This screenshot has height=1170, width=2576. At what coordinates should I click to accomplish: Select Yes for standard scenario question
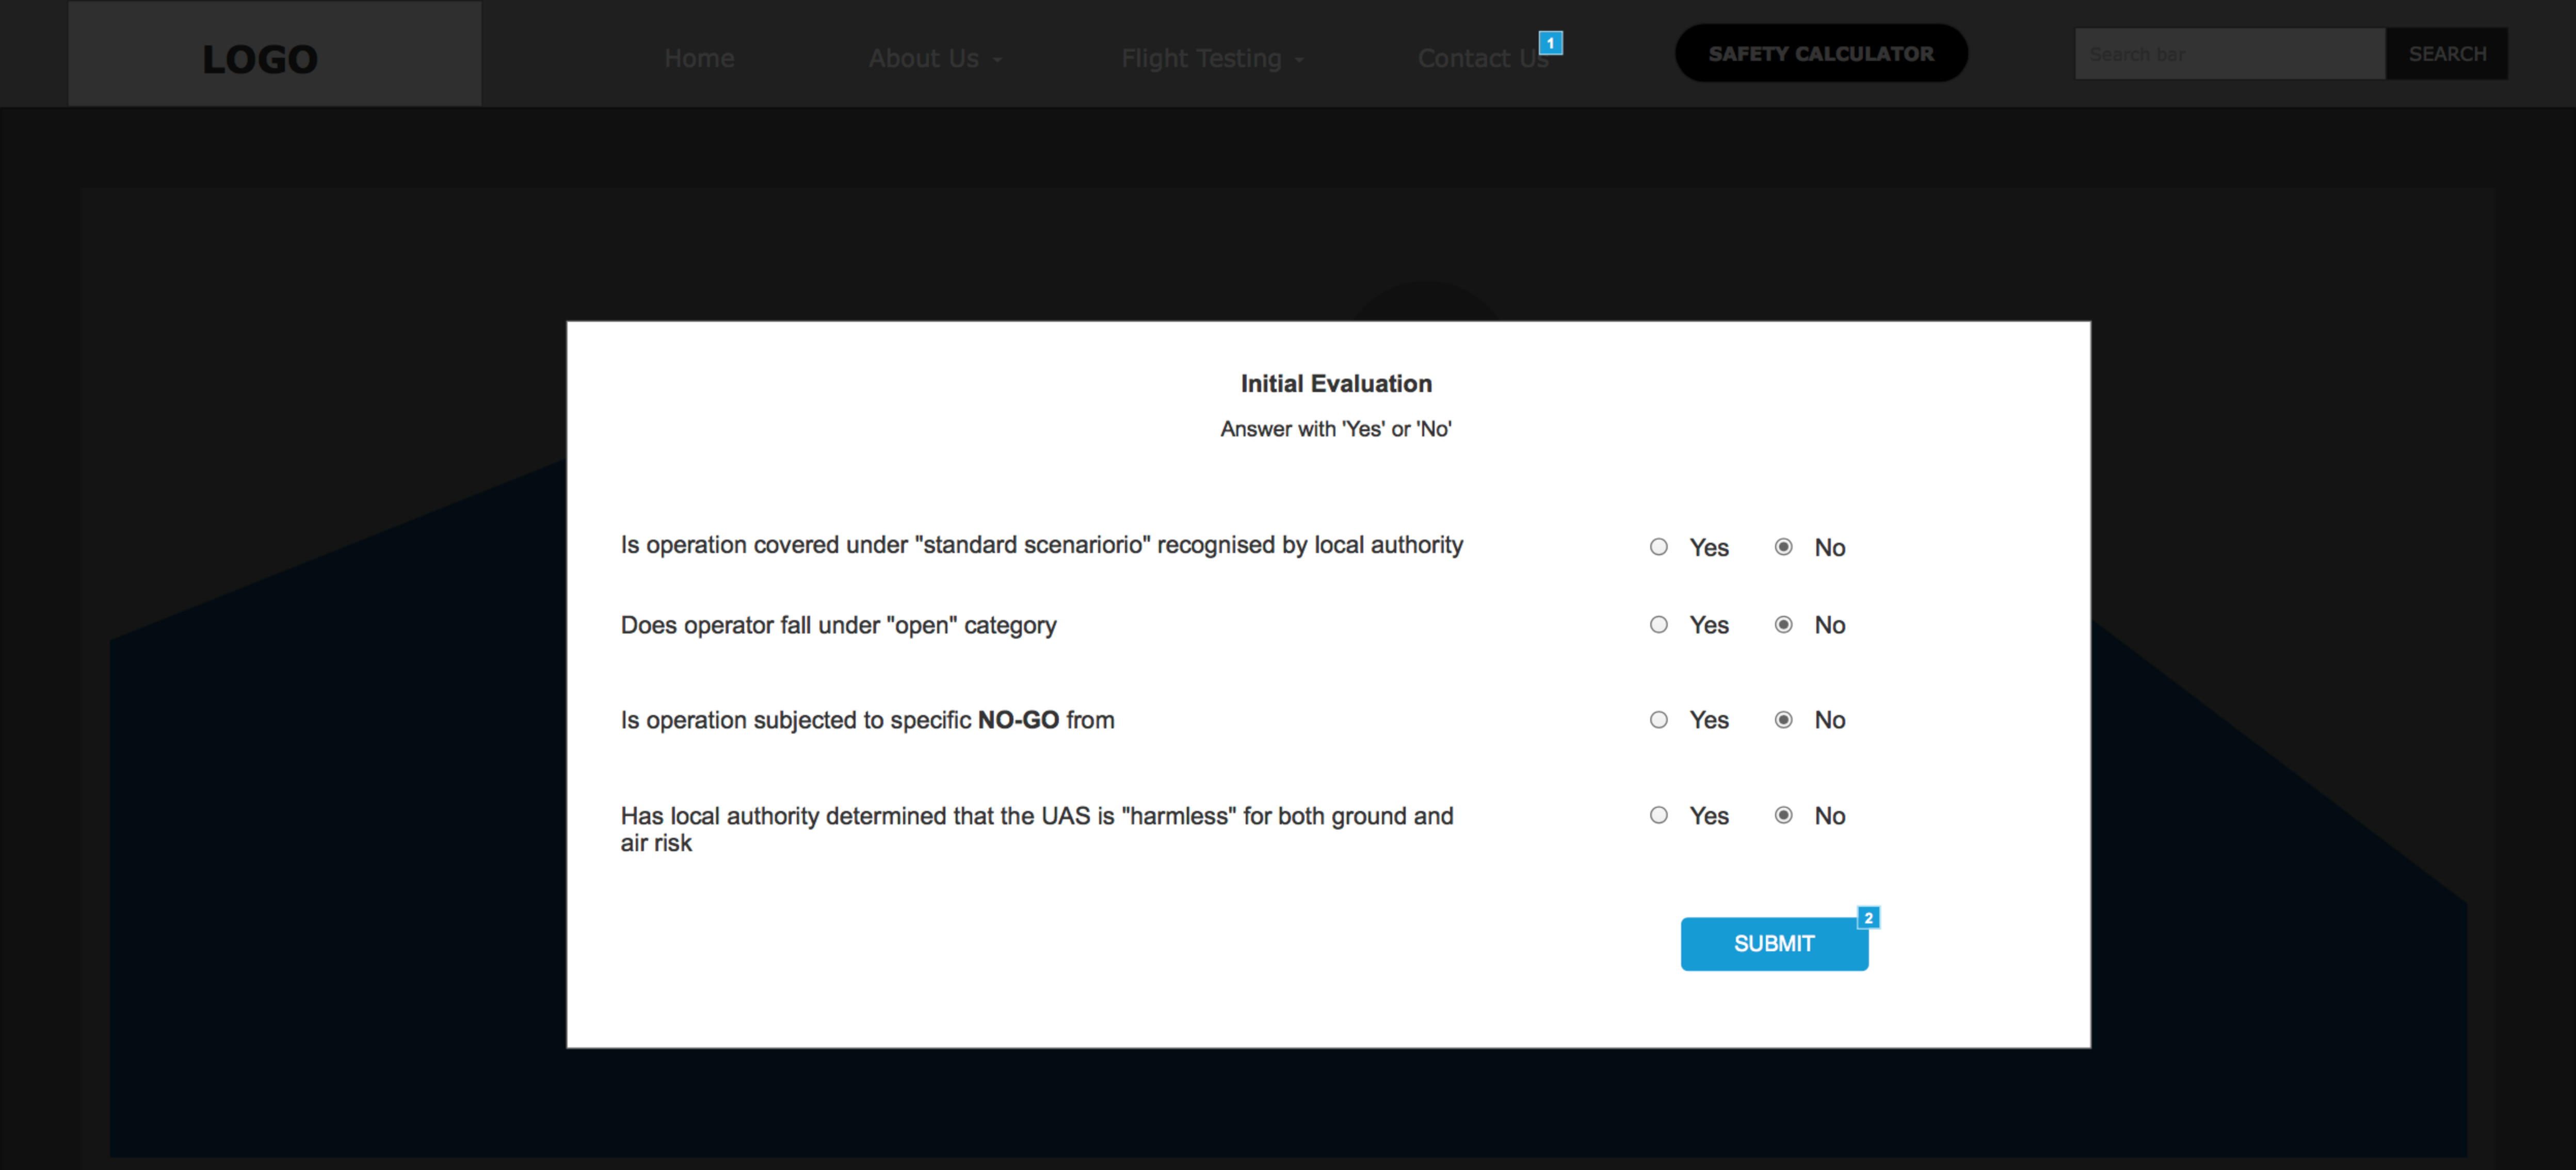click(x=1658, y=547)
